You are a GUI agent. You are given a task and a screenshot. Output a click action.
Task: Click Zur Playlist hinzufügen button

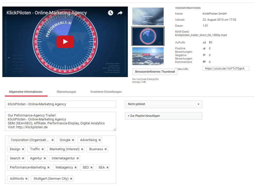(x=164, y=116)
